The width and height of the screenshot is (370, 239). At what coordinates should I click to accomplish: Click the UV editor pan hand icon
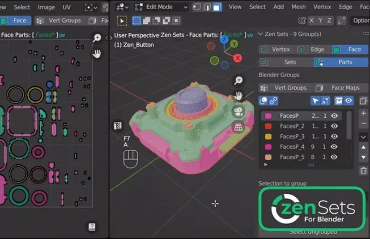pos(97,54)
